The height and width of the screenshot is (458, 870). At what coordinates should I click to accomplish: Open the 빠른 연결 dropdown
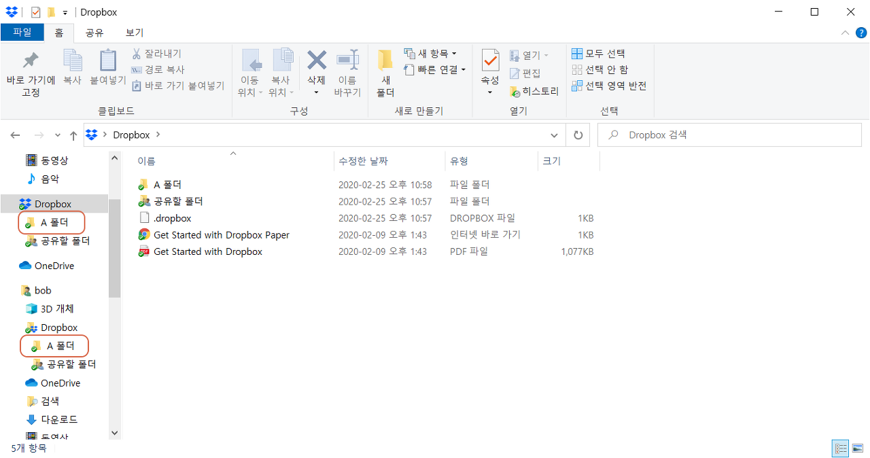[x=435, y=69]
